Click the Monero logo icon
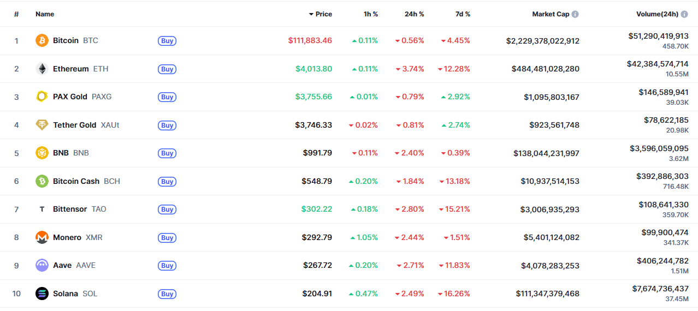Image resolution: width=698 pixels, height=311 pixels. click(x=42, y=237)
